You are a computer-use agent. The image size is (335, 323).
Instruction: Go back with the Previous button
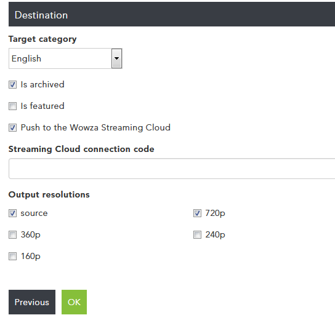click(x=32, y=302)
